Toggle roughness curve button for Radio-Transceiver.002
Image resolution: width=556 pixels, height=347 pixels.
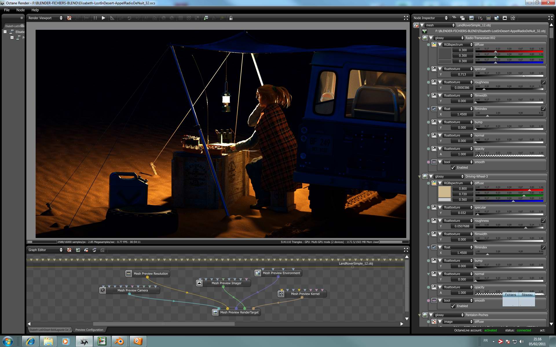point(543,82)
